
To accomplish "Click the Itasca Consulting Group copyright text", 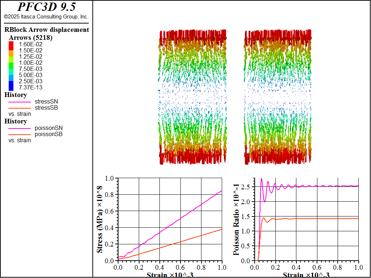I will (x=46, y=17).
